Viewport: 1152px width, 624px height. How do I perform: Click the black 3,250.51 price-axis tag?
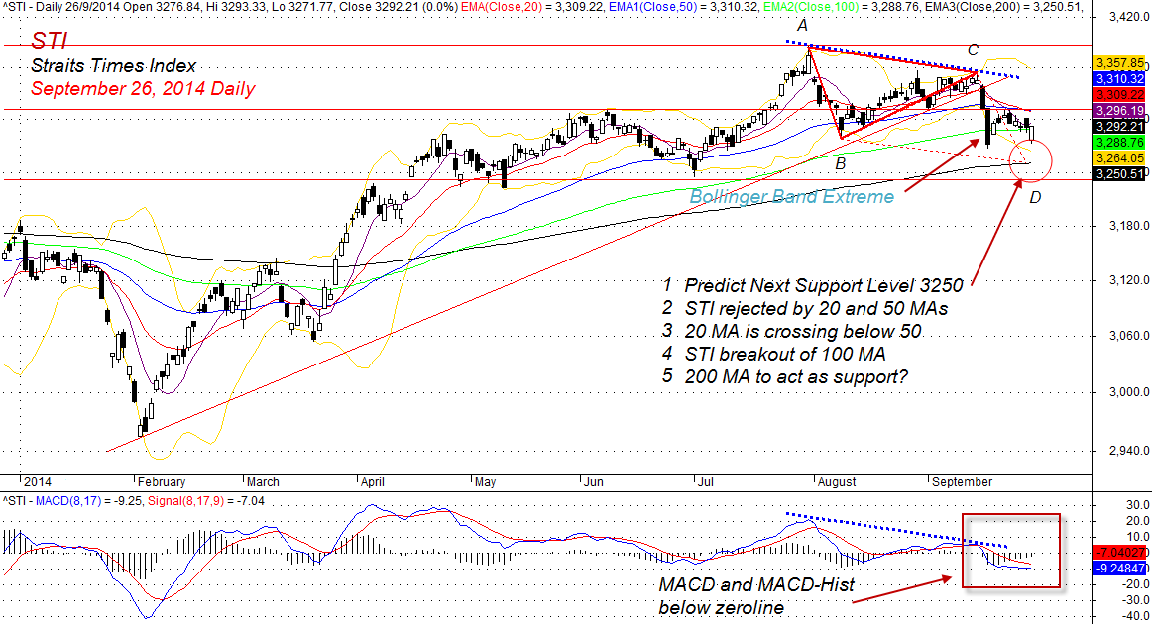[1119, 174]
